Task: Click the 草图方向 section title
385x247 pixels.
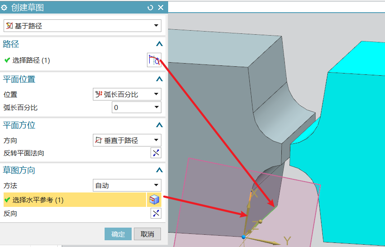Action: coord(19,170)
